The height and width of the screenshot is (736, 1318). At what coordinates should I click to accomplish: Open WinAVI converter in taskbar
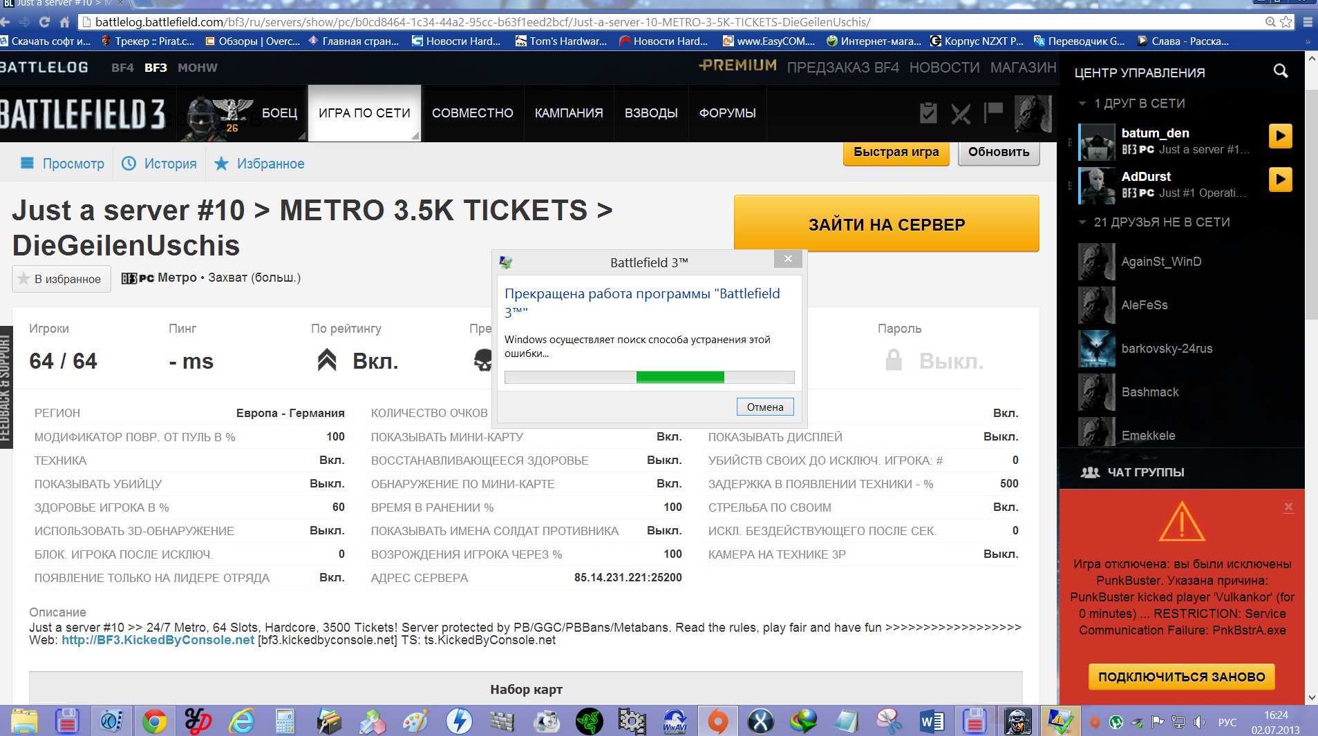point(675,722)
